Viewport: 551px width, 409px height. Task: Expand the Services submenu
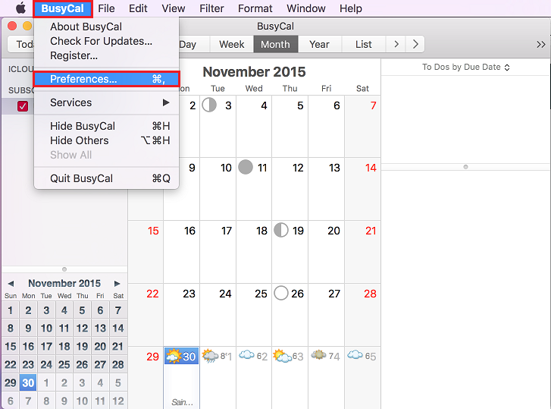106,102
